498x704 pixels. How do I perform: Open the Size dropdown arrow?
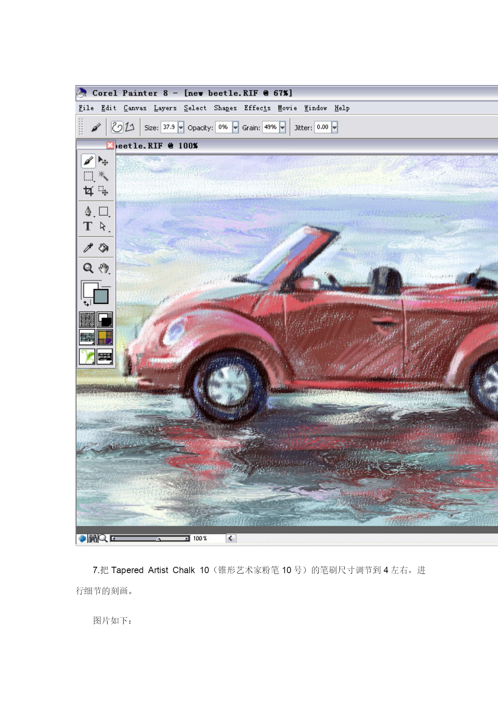(x=181, y=127)
